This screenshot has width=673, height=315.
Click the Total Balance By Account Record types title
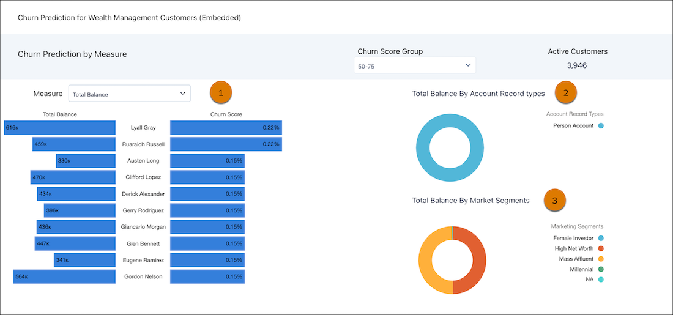[x=478, y=93]
